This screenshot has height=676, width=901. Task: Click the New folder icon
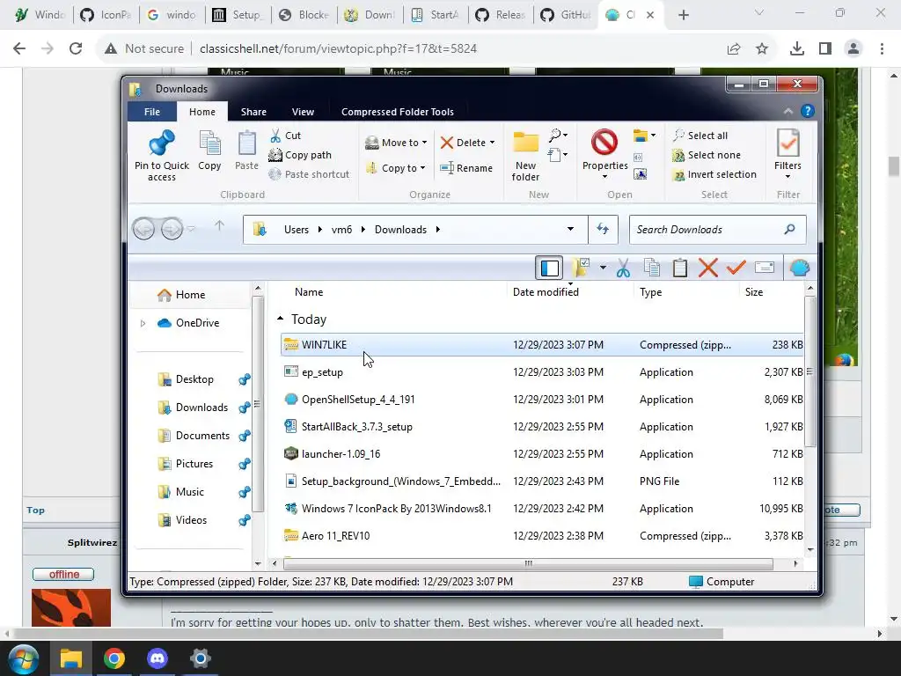526,142
